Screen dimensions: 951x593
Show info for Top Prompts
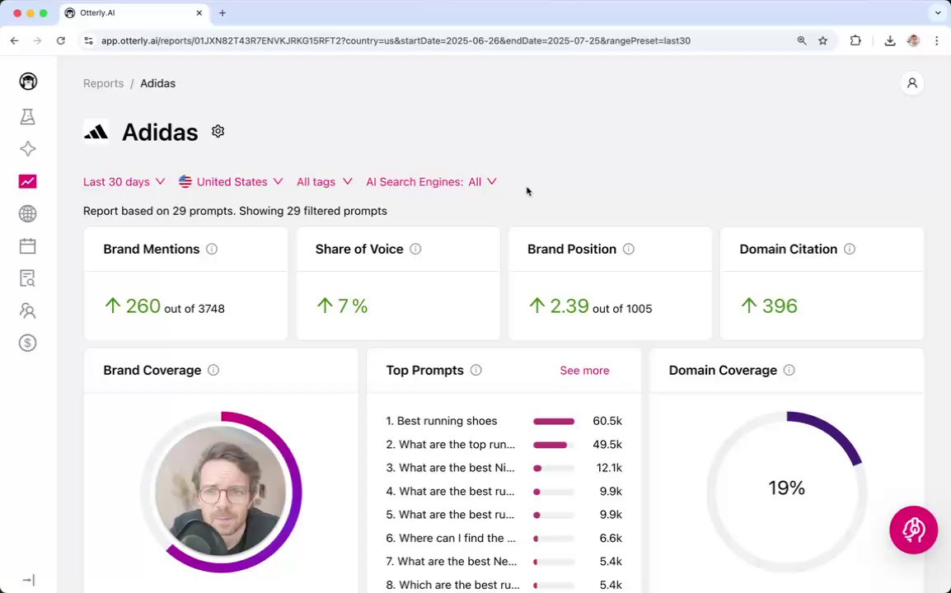[476, 371]
